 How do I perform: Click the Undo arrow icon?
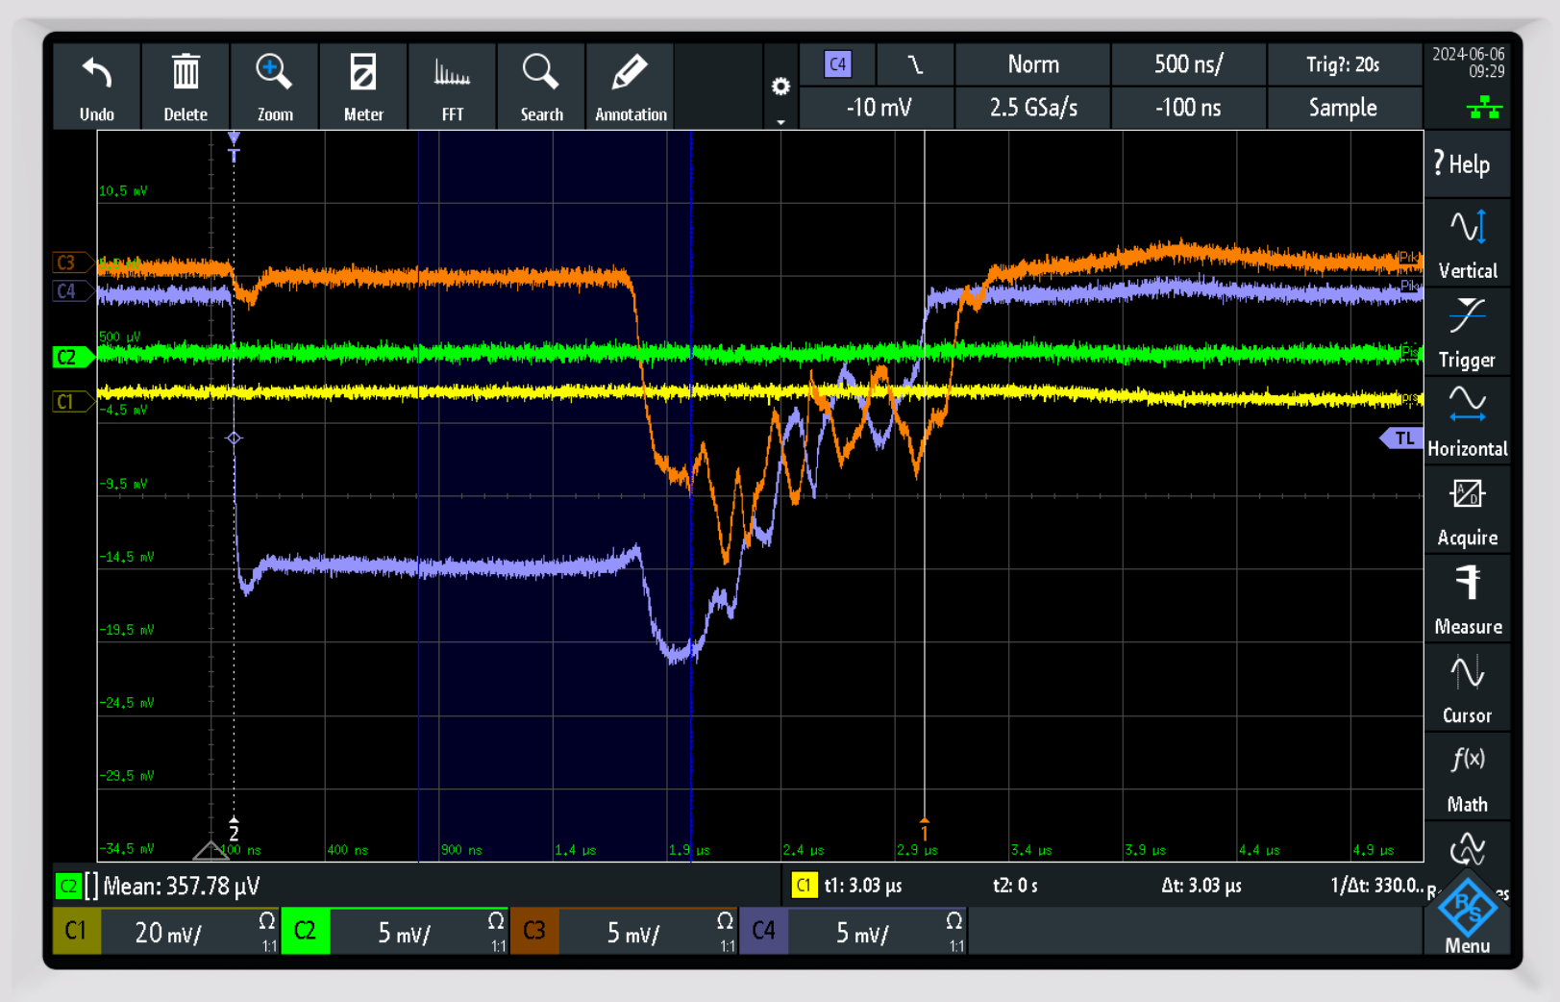tap(96, 74)
